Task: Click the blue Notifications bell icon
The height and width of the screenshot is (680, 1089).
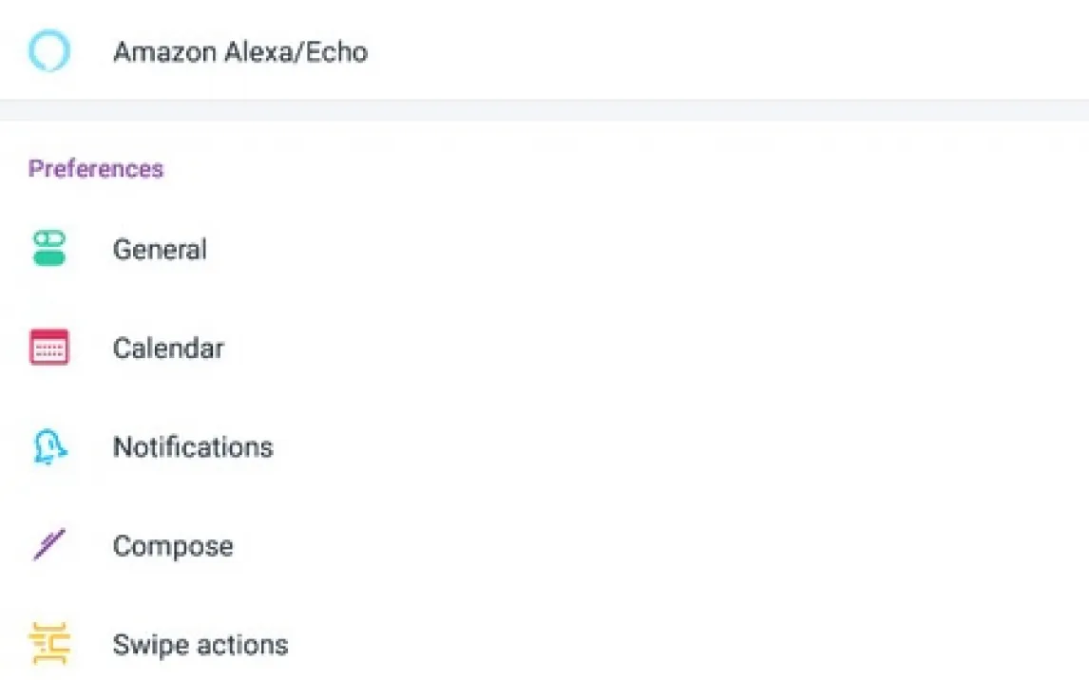Action: click(x=48, y=446)
